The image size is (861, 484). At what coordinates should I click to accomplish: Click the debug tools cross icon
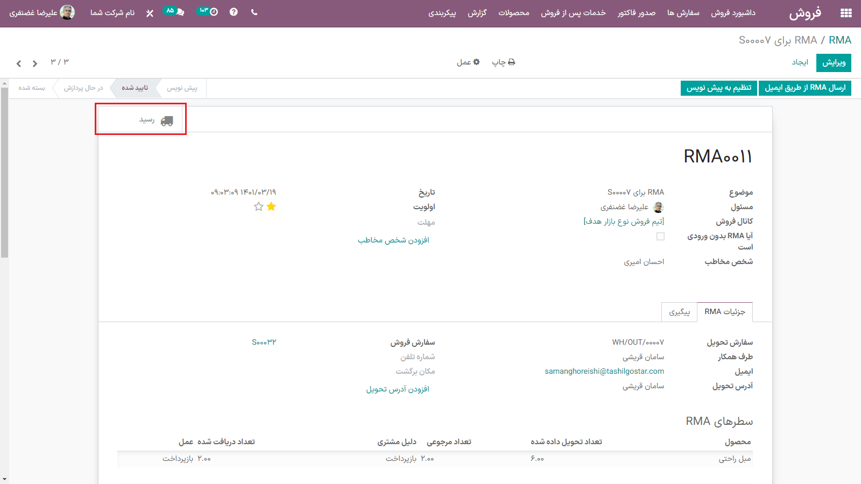pyautogui.click(x=150, y=13)
